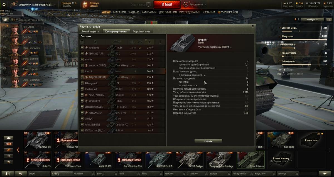Open the ИССЛЕДОВАНИЯ menu item
The image size is (334, 177).
(x=190, y=12)
